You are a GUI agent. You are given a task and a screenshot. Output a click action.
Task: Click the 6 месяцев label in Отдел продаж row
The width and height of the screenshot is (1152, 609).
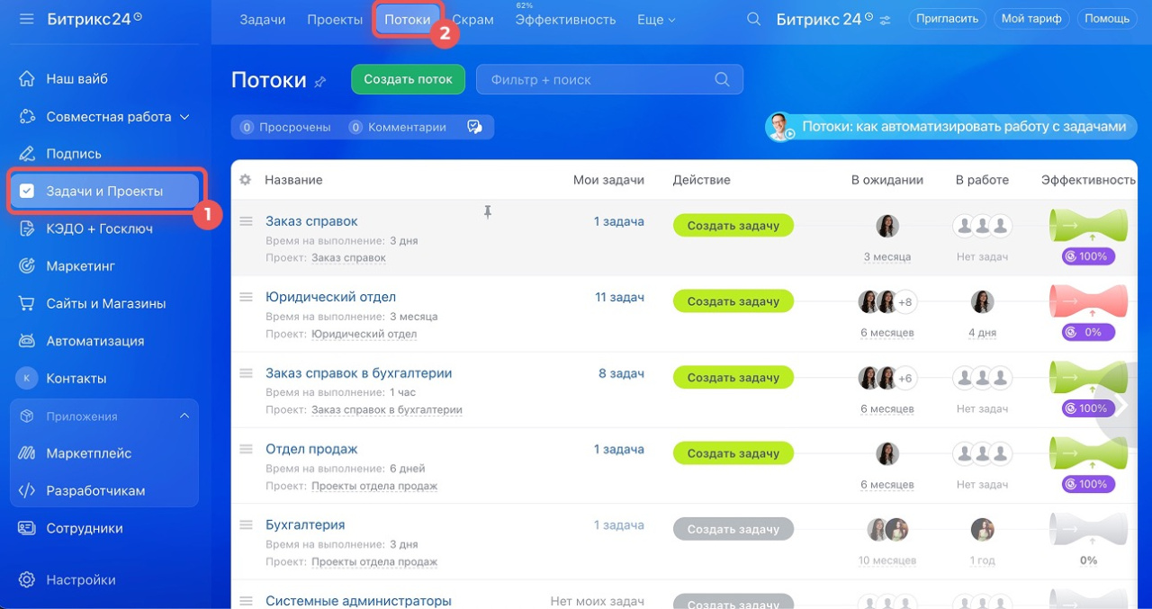pyautogui.click(x=887, y=484)
